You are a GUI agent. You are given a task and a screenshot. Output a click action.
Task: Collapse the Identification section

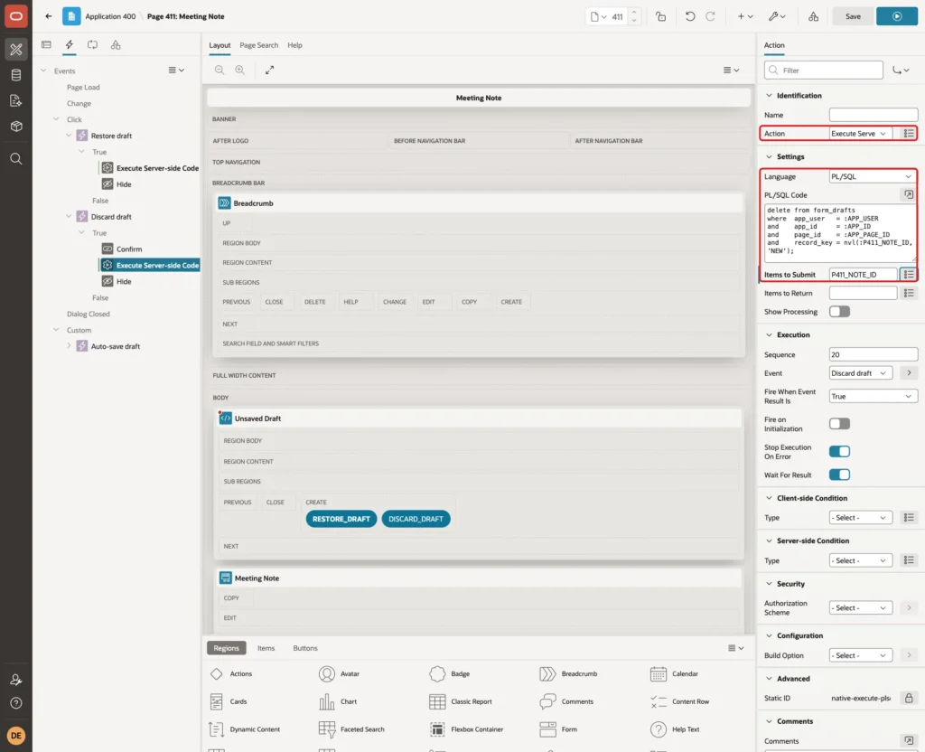(769, 96)
